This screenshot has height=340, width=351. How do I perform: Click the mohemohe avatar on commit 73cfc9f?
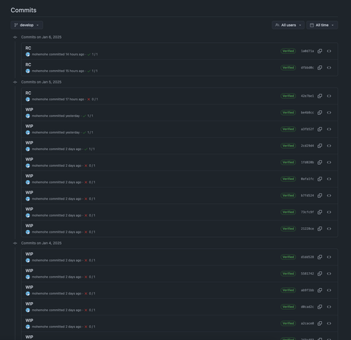point(28,215)
